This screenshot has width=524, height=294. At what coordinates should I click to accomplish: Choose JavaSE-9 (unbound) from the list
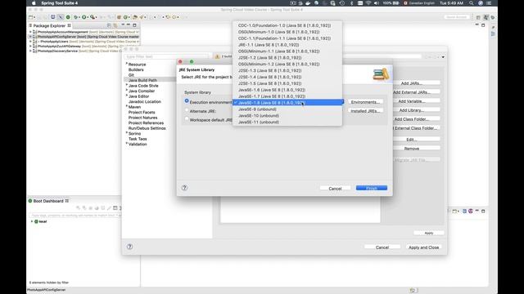[x=287, y=109]
